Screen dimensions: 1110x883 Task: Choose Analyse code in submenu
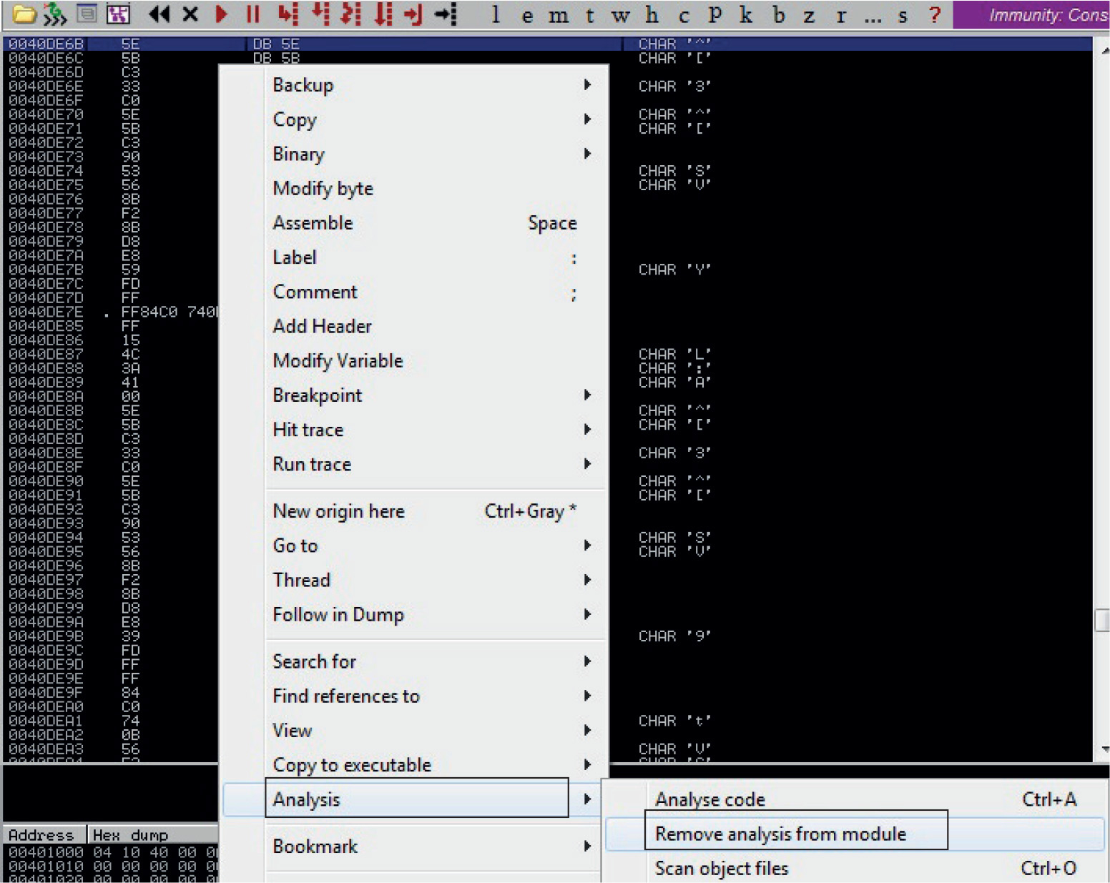[709, 799]
